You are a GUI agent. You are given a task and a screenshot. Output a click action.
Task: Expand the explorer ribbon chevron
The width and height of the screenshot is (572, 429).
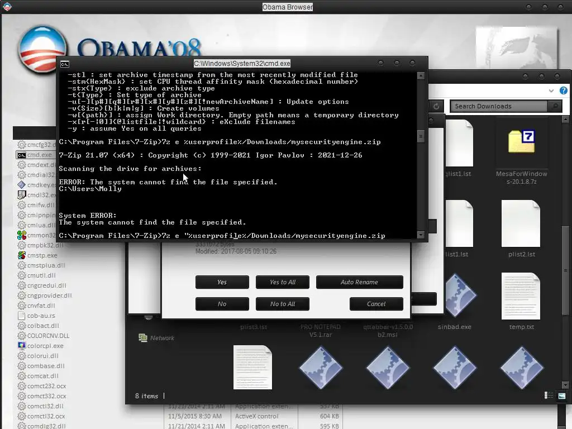[551, 91]
